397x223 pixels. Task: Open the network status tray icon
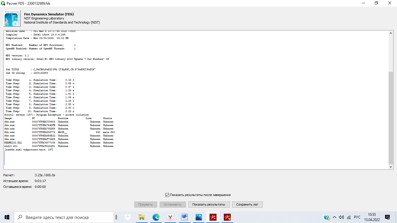(349, 217)
